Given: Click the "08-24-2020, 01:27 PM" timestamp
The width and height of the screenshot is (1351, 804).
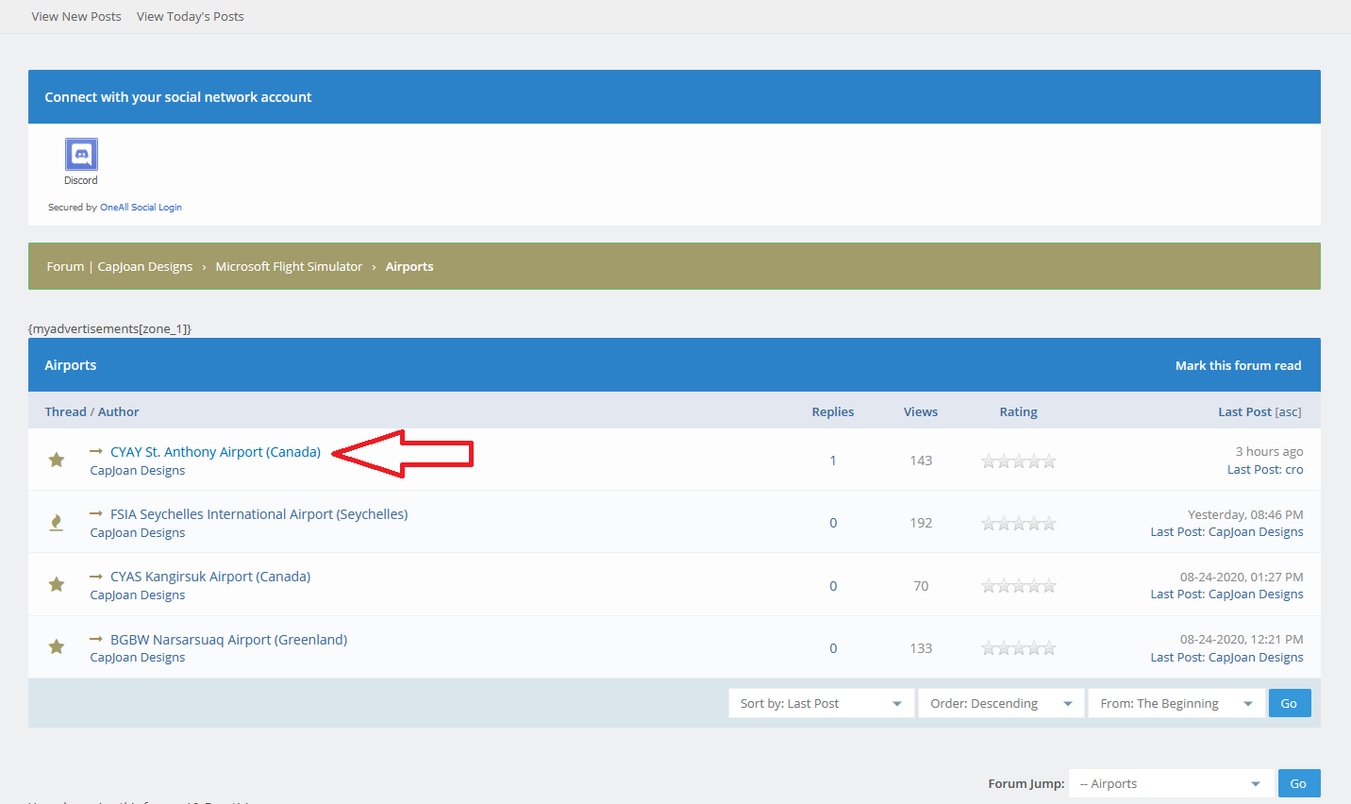Looking at the screenshot, I should [1242, 577].
